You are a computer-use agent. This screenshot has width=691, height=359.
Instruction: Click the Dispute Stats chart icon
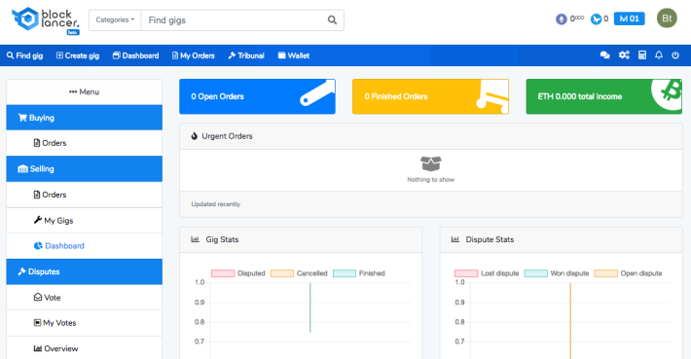[455, 239]
